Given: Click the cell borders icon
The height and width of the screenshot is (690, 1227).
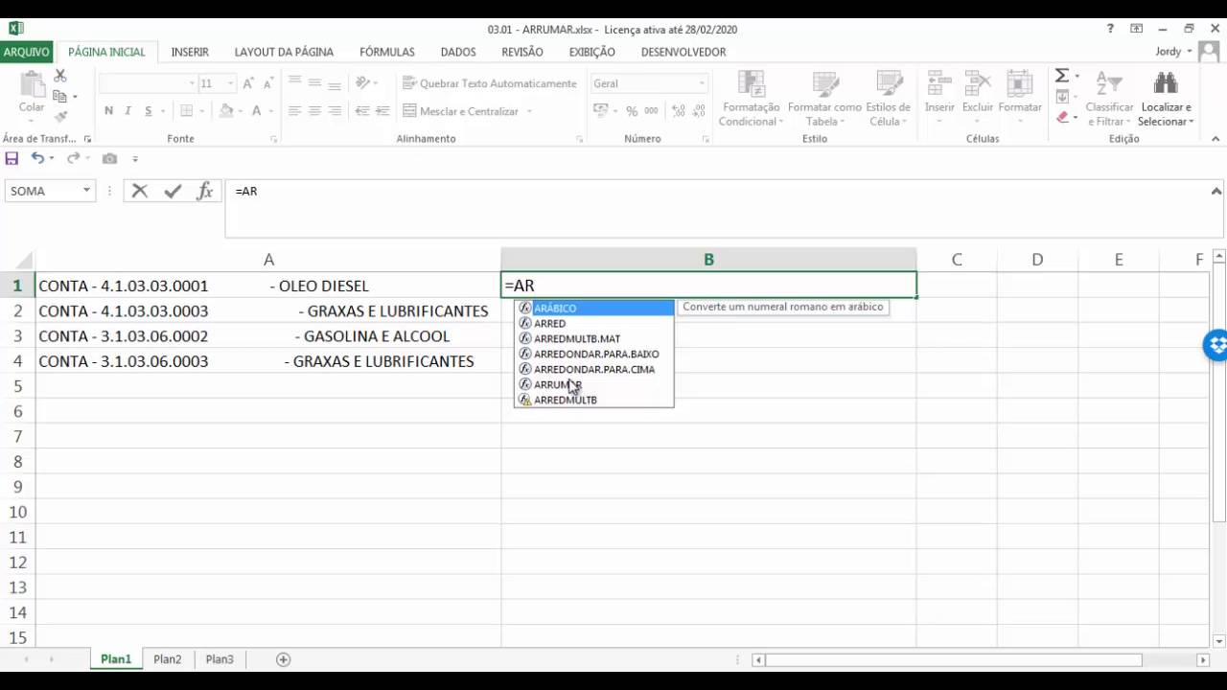Looking at the screenshot, I should tap(187, 111).
